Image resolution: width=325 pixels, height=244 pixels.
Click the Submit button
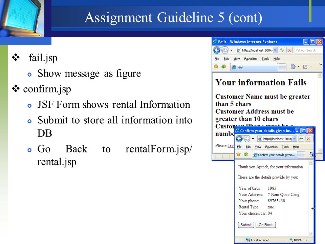click(x=246, y=225)
